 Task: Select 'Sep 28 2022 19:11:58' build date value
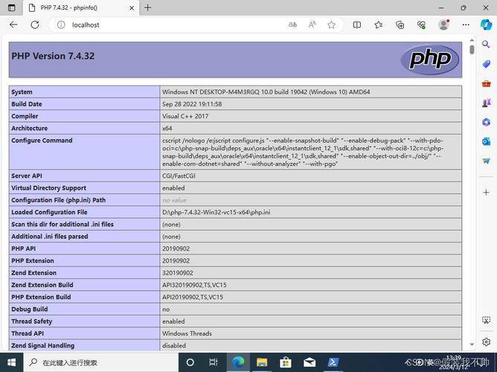[192, 104]
